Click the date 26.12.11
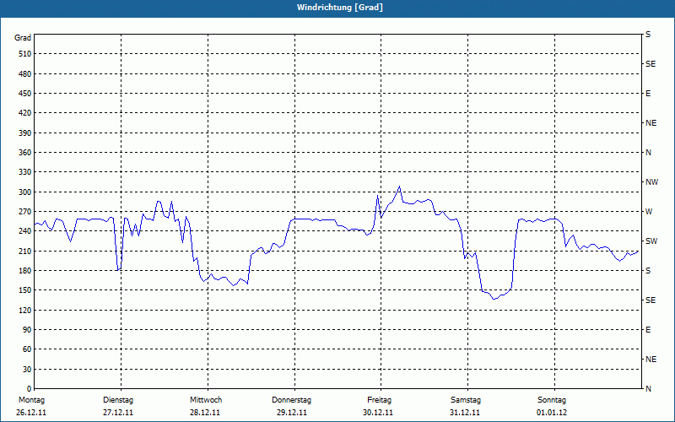675x422 pixels. point(31,413)
